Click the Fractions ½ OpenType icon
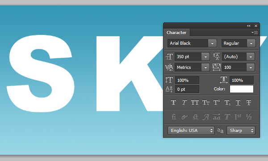 point(249,117)
